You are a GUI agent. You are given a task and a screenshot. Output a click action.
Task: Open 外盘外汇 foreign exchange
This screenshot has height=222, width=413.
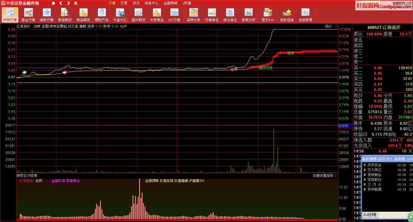[x=120, y=15]
